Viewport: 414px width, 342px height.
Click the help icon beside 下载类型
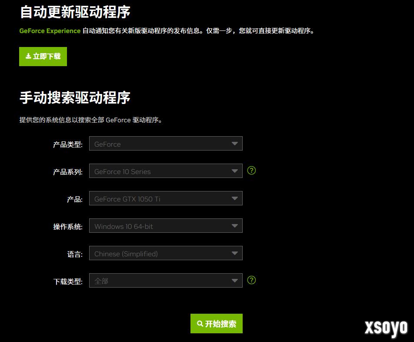251,280
